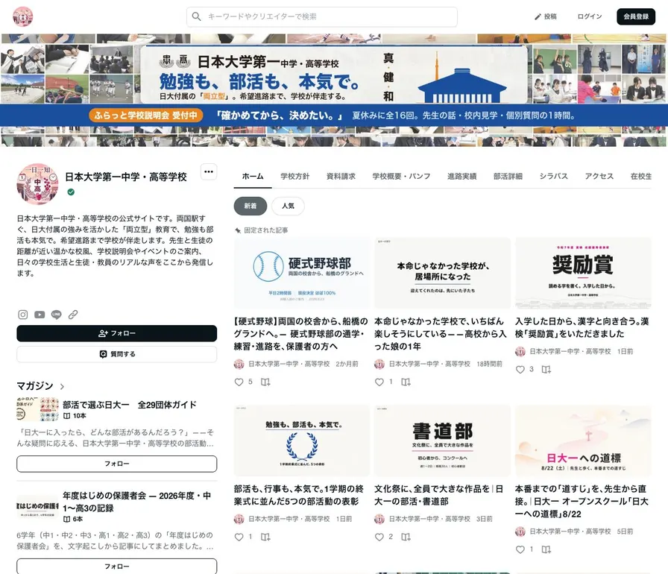The width and height of the screenshot is (668, 574).
Task: Open the YouTube channel icon
Action: [x=40, y=315]
